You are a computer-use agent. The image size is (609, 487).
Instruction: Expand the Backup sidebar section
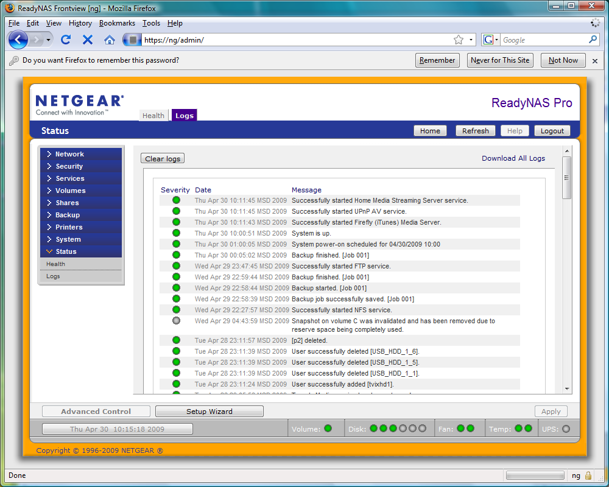(81, 215)
